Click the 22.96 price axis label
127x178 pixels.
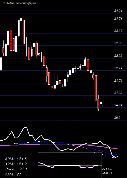click(118, 43)
